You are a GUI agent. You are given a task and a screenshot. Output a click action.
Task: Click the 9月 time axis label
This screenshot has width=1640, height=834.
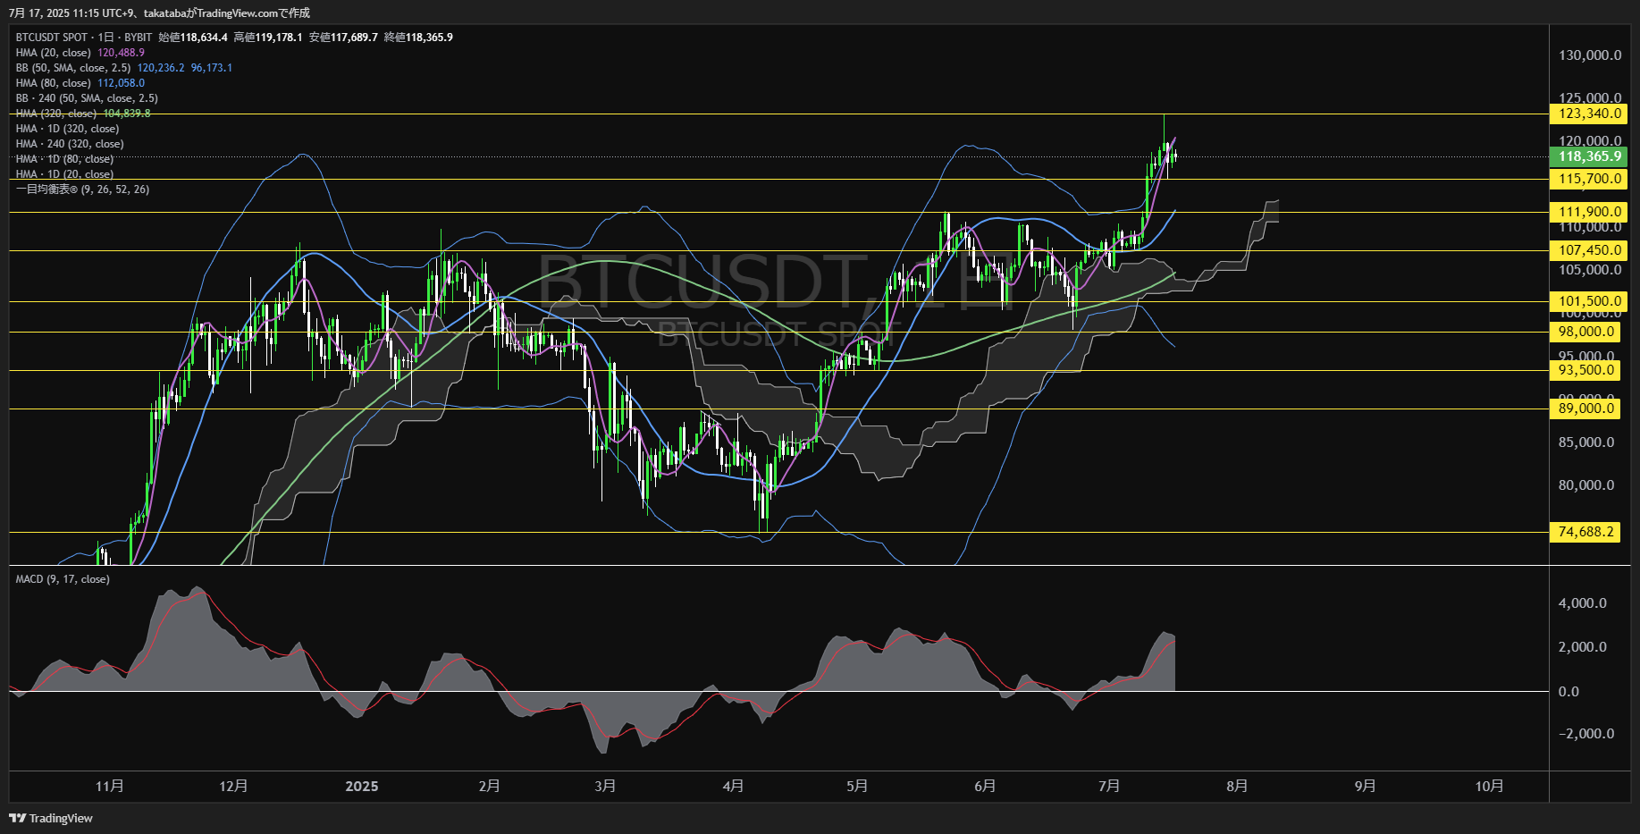point(1365,786)
